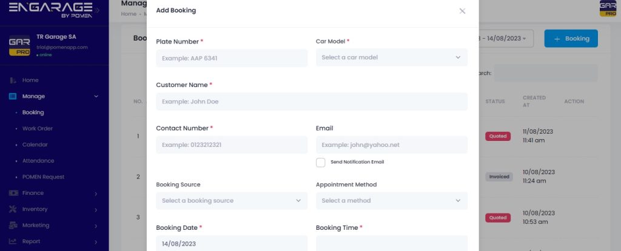Click the Manage list icon in sidebar
This screenshot has width=621, height=251.
click(13, 96)
